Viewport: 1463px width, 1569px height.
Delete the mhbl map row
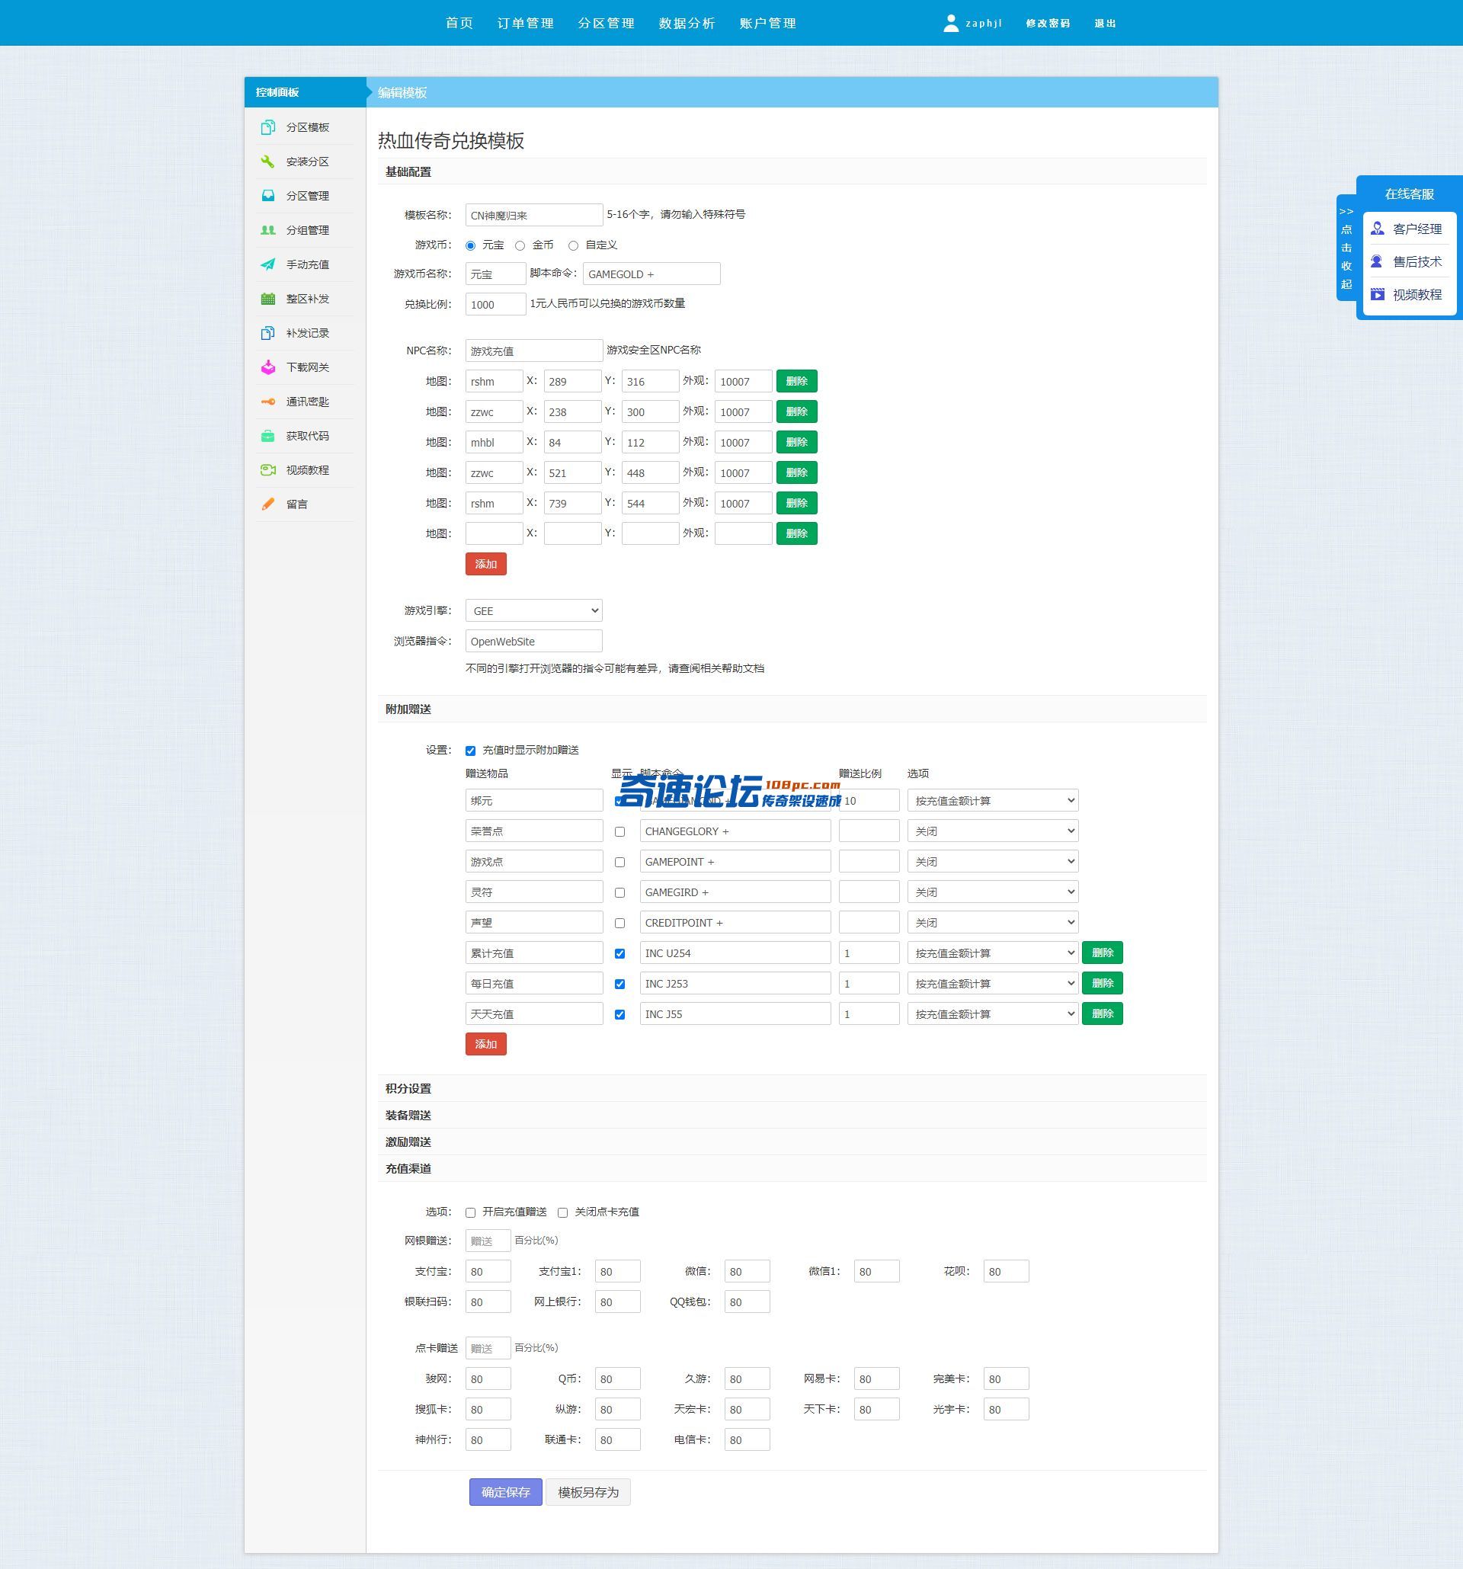pyautogui.click(x=797, y=442)
